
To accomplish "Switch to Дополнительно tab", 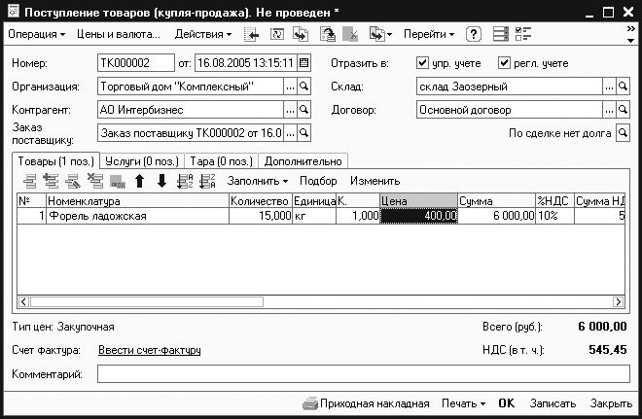I will (303, 161).
